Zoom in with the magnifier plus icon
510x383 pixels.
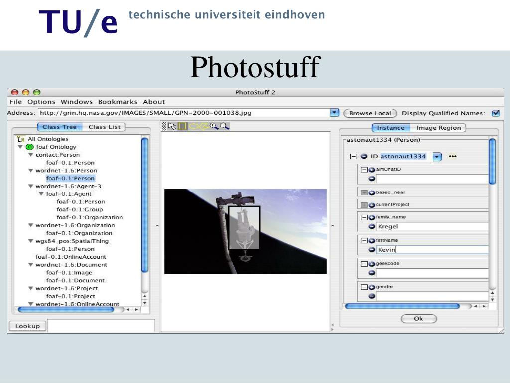coord(214,126)
